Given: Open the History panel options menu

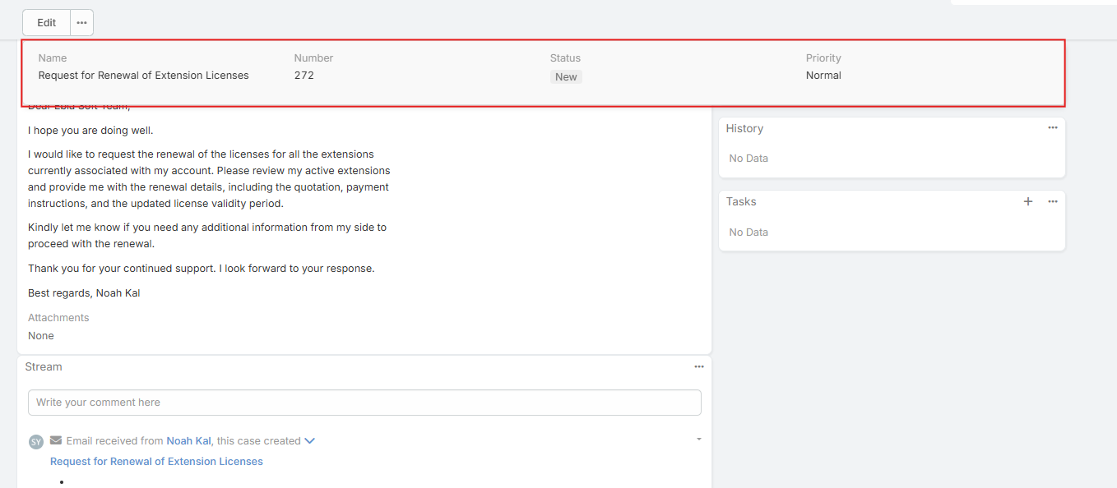Looking at the screenshot, I should point(1052,128).
